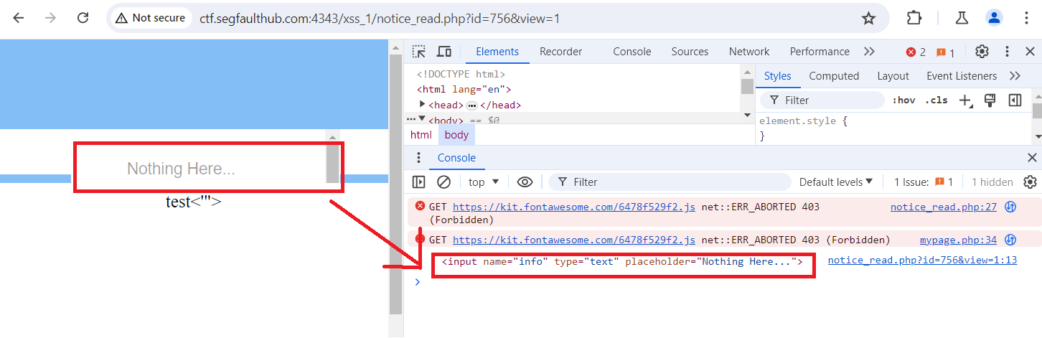Switch to the Recorder tab

pyautogui.click(x=561, y=52)
